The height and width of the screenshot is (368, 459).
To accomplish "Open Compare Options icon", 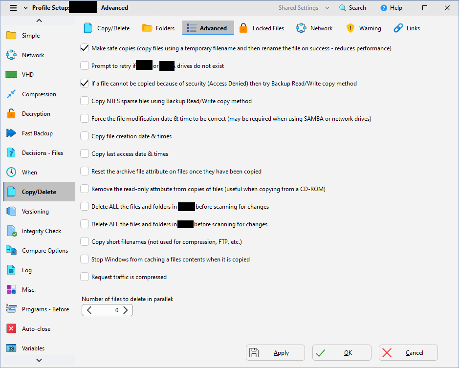I will coord(11,251).
